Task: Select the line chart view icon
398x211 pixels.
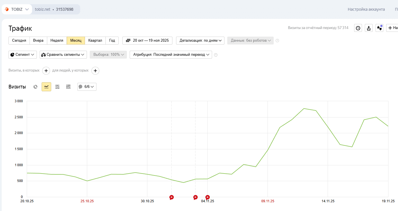Action: click(46, 87)
